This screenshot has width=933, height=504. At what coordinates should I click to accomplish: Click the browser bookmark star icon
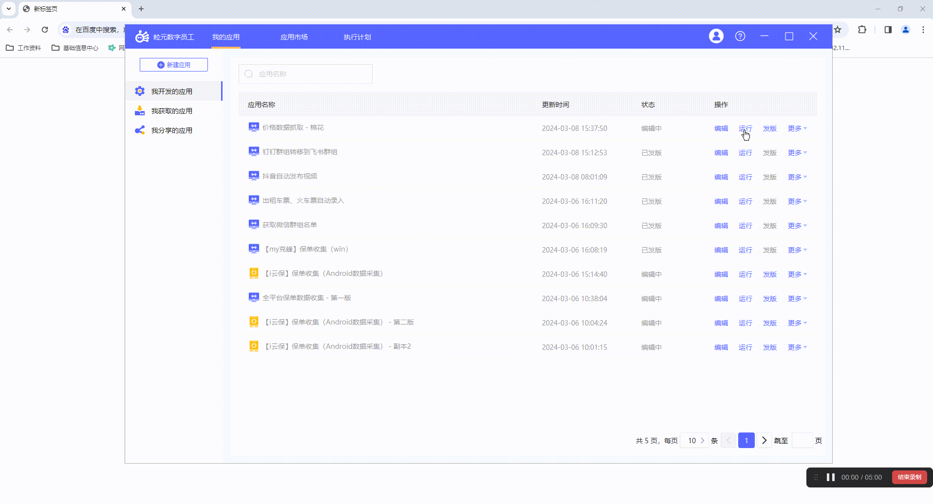(838, 30)
